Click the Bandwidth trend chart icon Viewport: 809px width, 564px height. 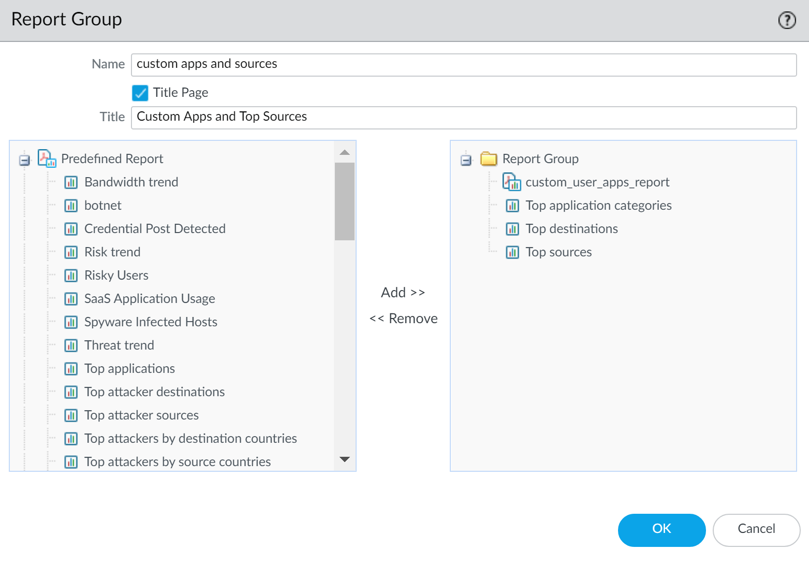71,182
